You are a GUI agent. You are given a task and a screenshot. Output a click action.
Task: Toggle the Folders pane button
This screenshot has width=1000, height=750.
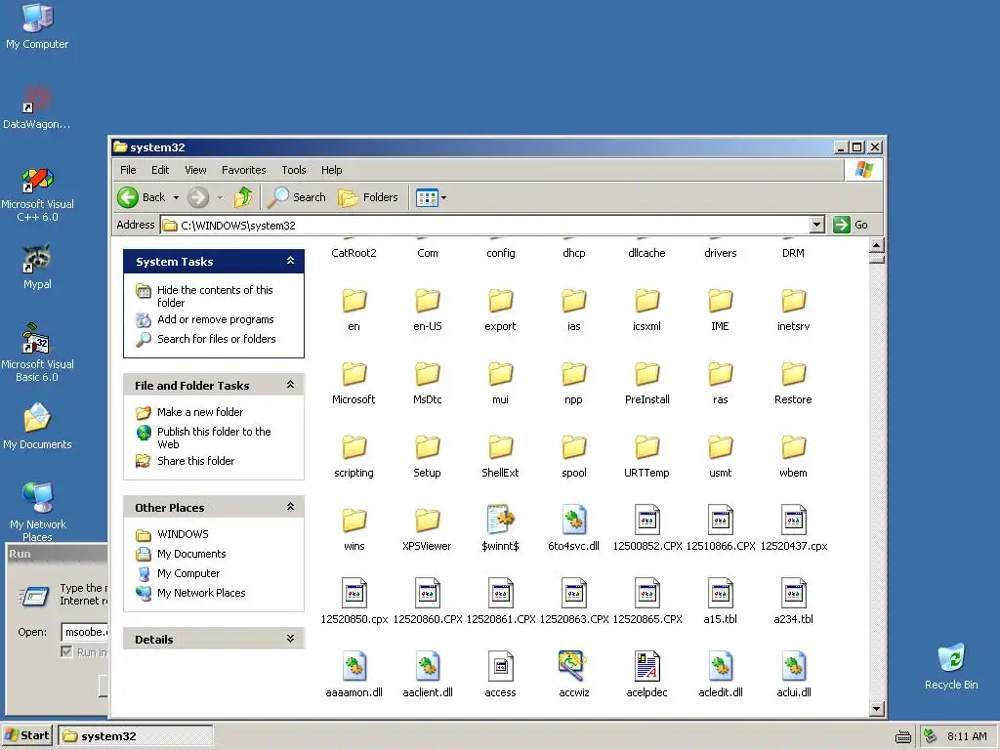[x=368, y=197]
